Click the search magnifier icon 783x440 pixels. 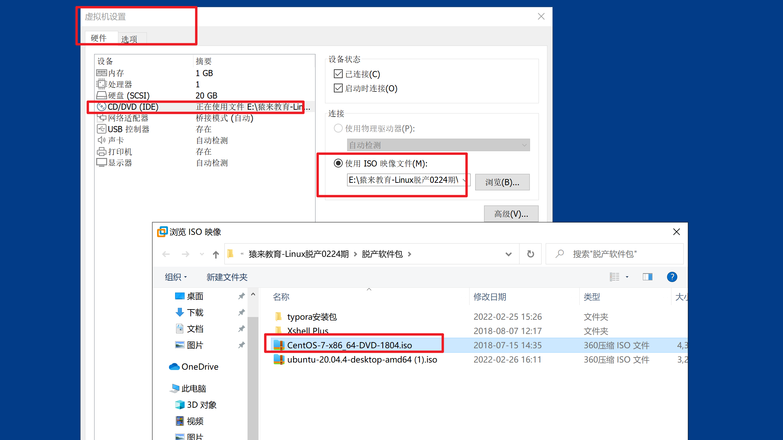coord(560,254)
